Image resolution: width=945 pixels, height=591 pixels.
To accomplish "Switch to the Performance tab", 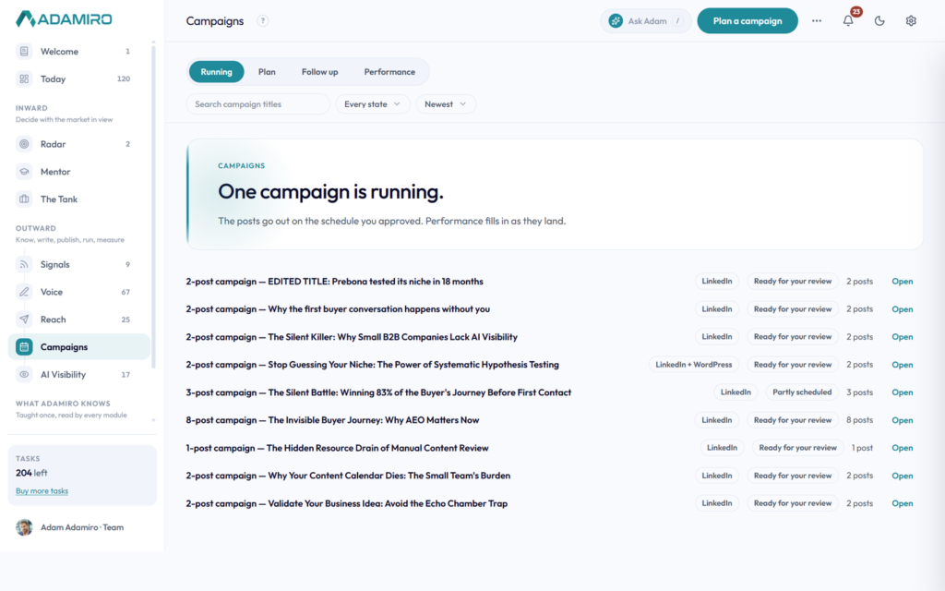I will tap(389, 72).
